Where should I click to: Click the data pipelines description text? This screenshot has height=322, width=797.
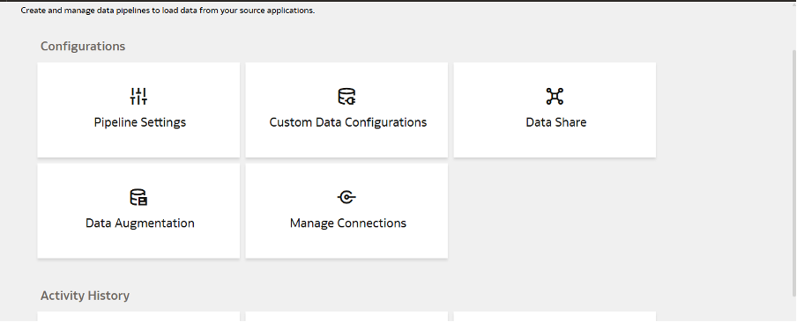168,11
